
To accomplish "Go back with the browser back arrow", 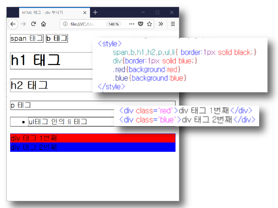I will [13, 24].
